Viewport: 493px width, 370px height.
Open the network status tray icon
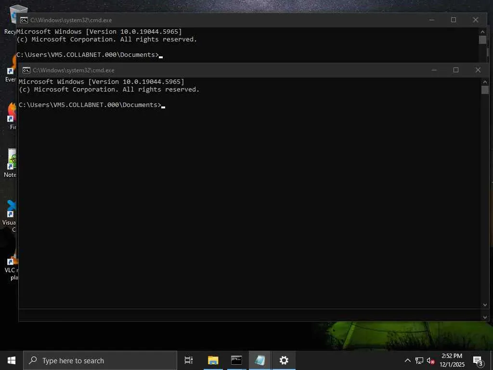click(419, 360)
